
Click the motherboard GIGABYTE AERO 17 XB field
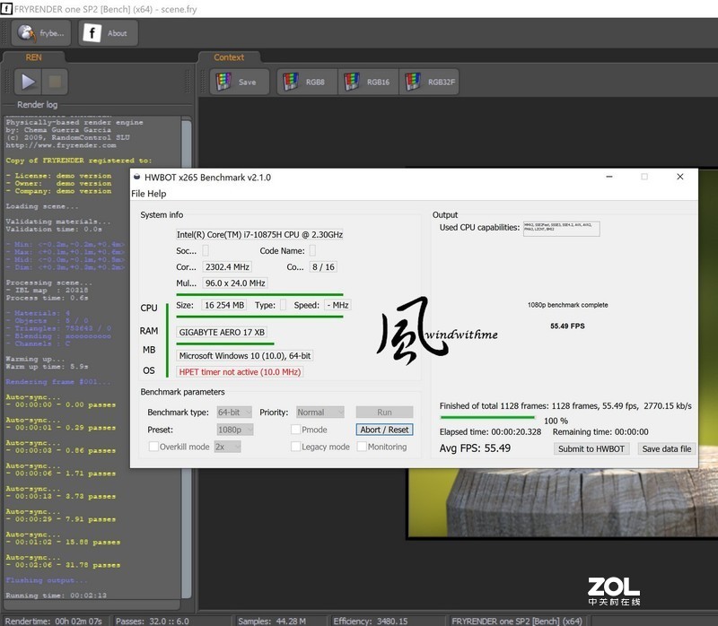[x=222, y=332]
